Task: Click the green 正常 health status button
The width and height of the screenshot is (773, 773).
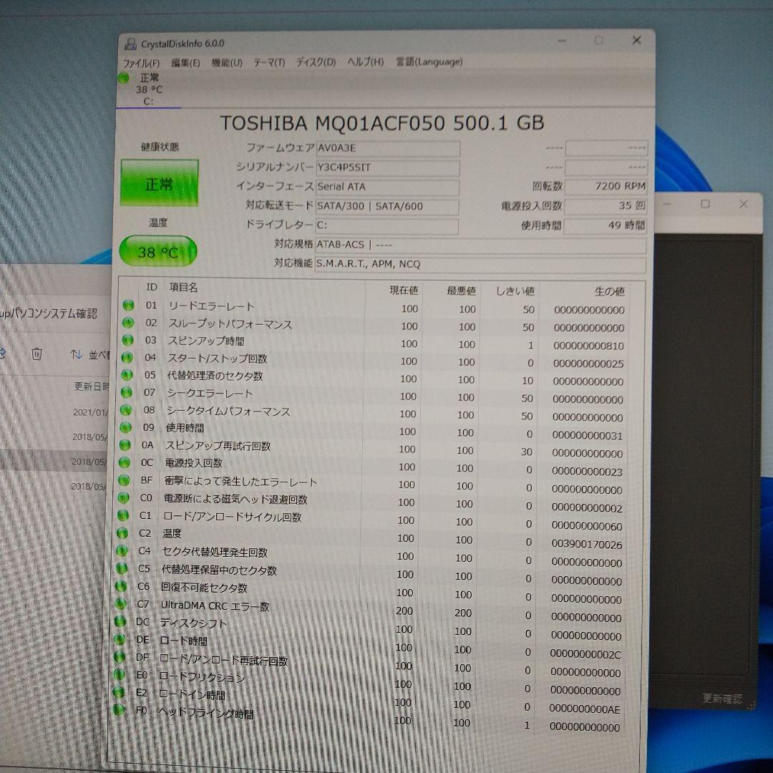Action: point(158,183)
